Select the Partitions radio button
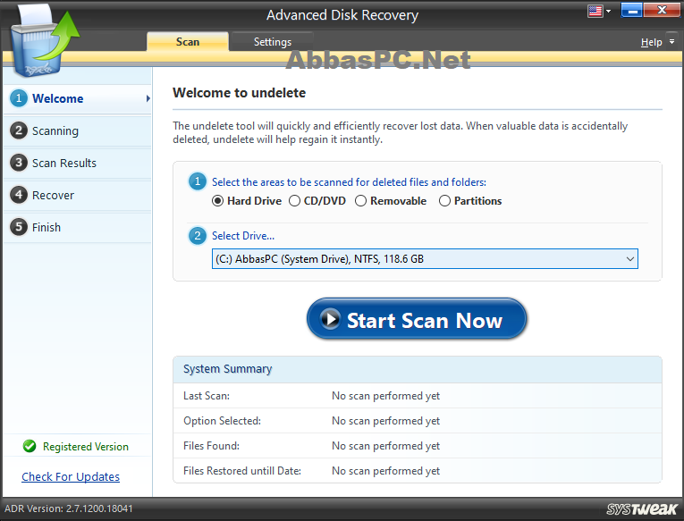This screenshot has width=684, height=521. [444, 201]
